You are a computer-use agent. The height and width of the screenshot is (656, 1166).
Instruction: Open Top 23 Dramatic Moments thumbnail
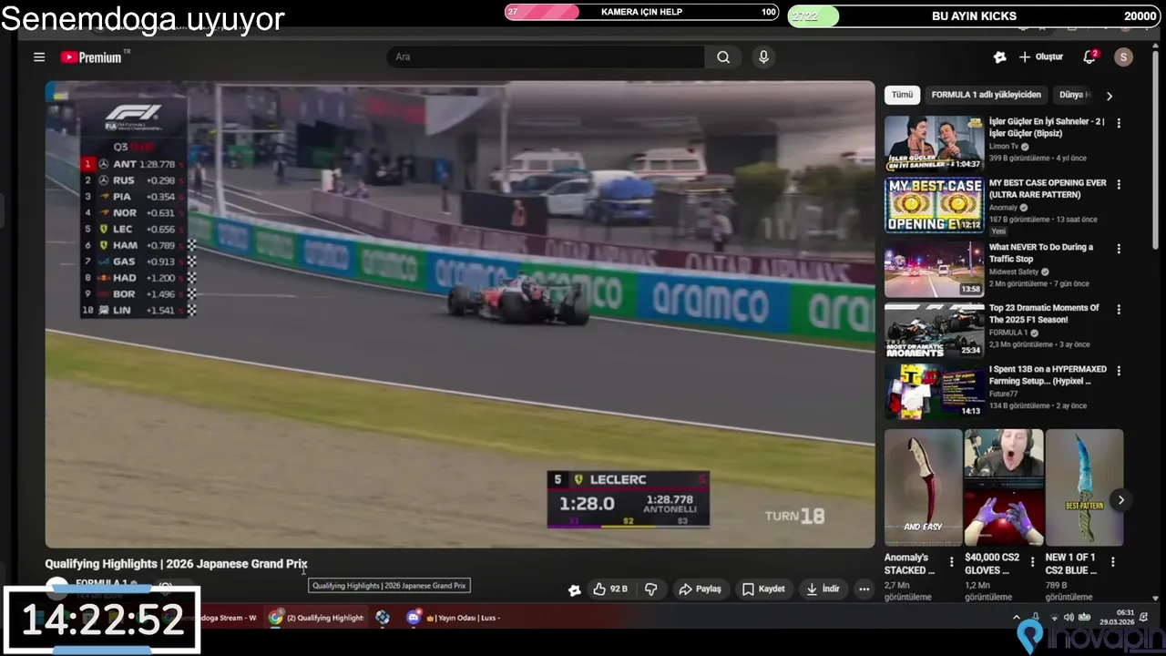(934, 330)
